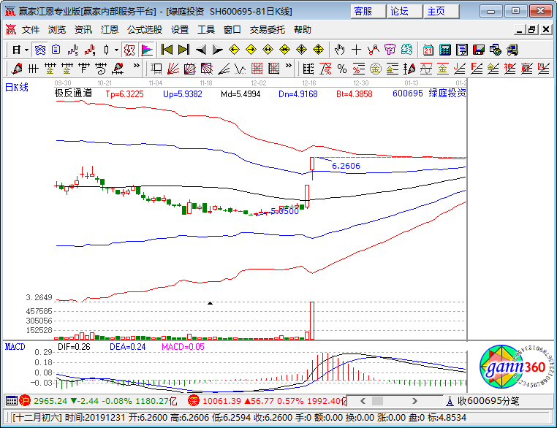Select the hand pan tool
This screenshot has height=428, width=557.
pos(339,50)
